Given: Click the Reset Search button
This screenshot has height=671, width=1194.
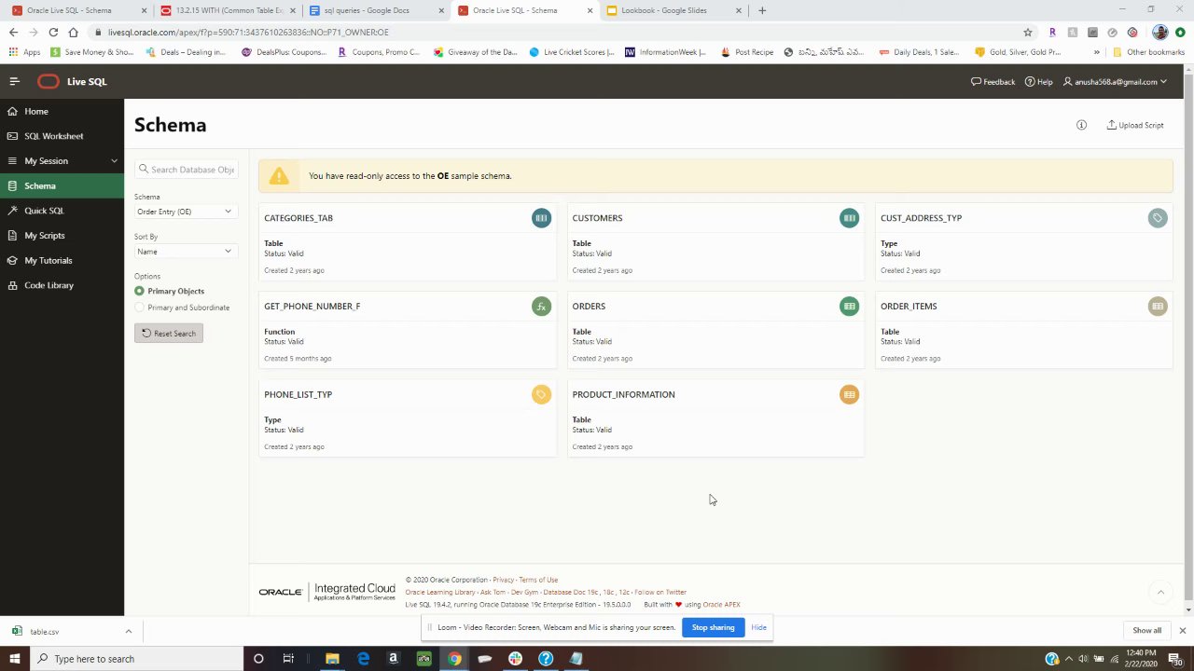Looking at the screenshot, I should 169,334.
